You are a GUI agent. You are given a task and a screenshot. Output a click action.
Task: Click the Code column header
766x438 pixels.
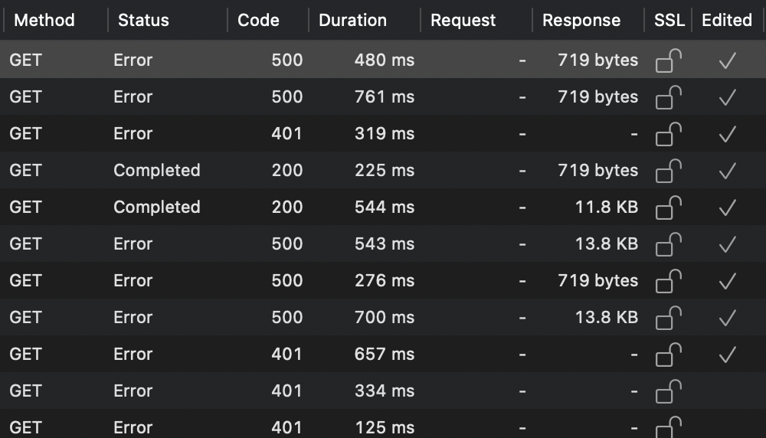258,21
